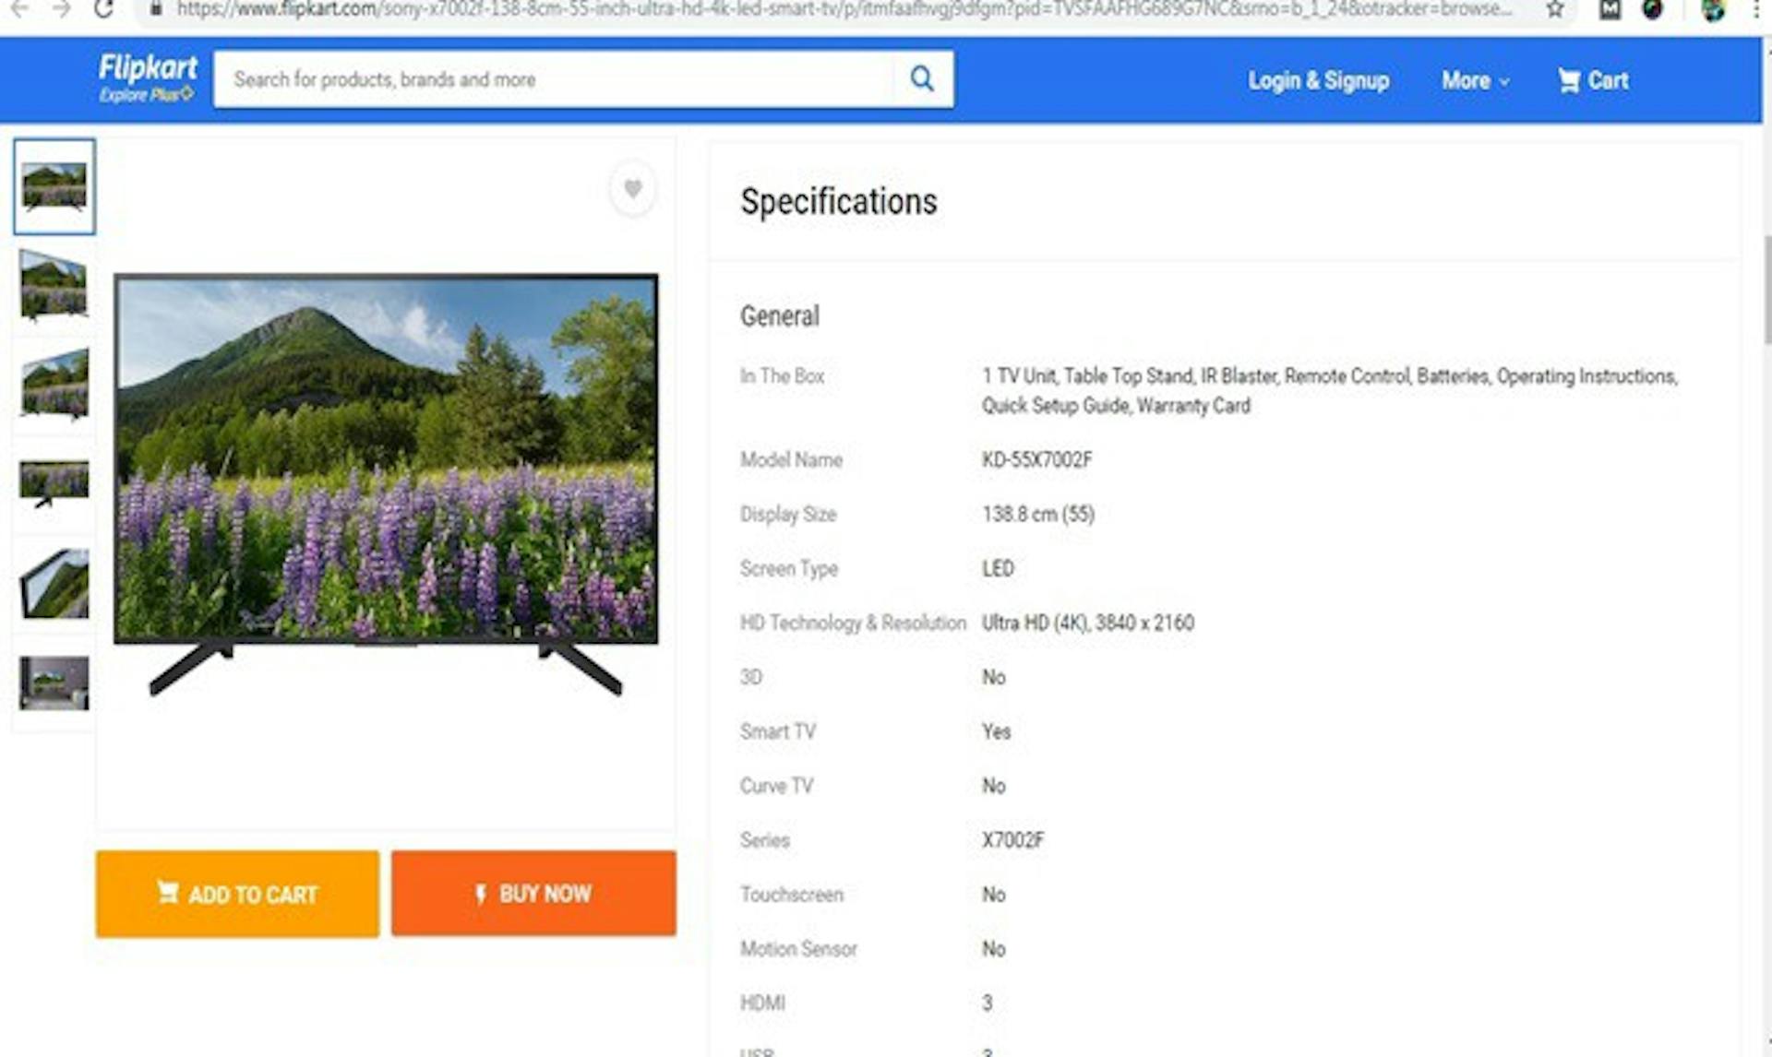Viewport: 1772px width, 1057px height.
Task: Add TV to wishlist with heart icon
Action: (x=633, y=188)
